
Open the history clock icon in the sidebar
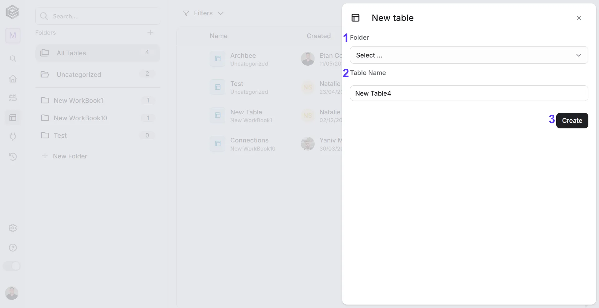tap(13, 156)
